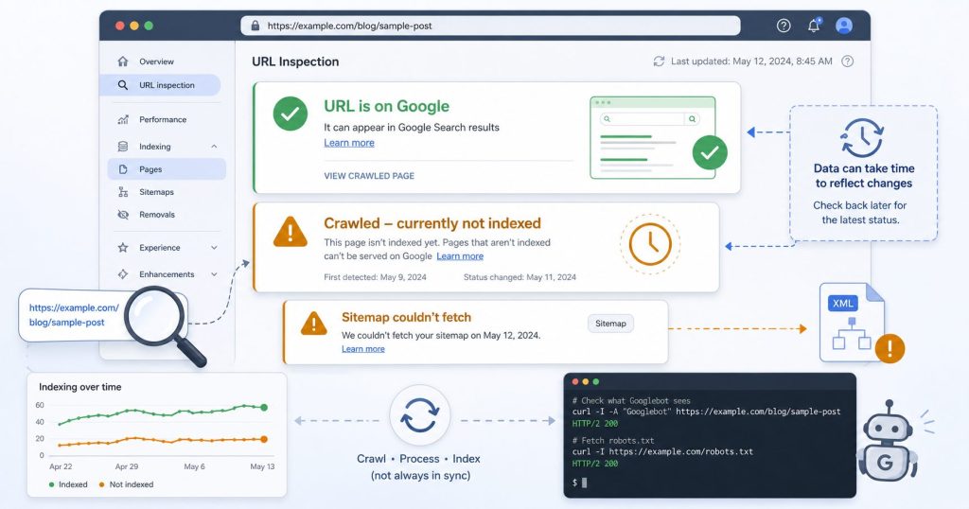969x509 pixels.
Task: Click Learn more in URL is on Google card
Action: 349,143
